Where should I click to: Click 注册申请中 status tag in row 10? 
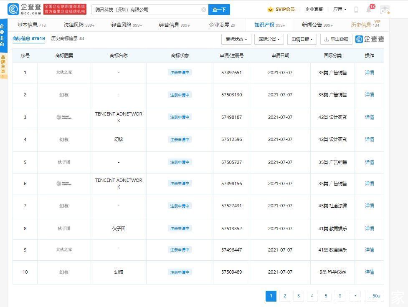pyautogui.click(x=180, y=272)
